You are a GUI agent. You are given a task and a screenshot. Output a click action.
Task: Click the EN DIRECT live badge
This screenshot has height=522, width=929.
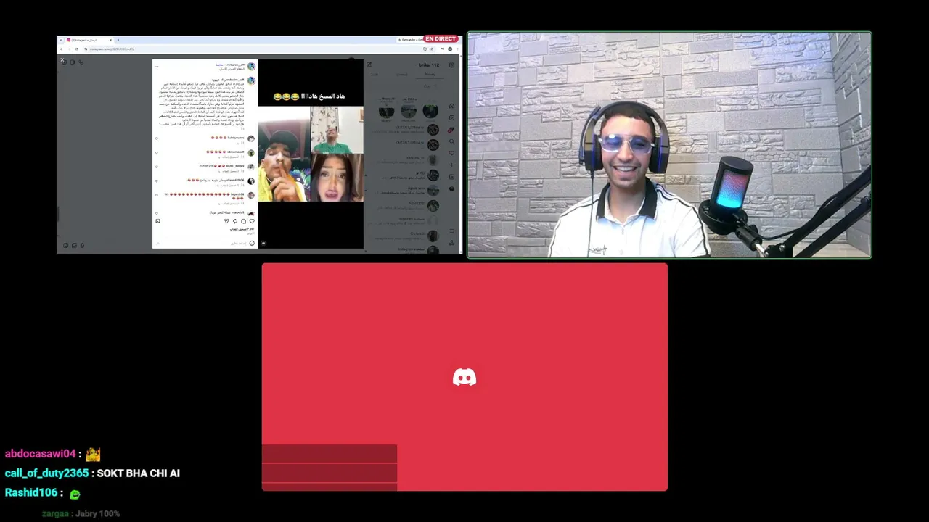pyautogui.click(x=441, y=38)
